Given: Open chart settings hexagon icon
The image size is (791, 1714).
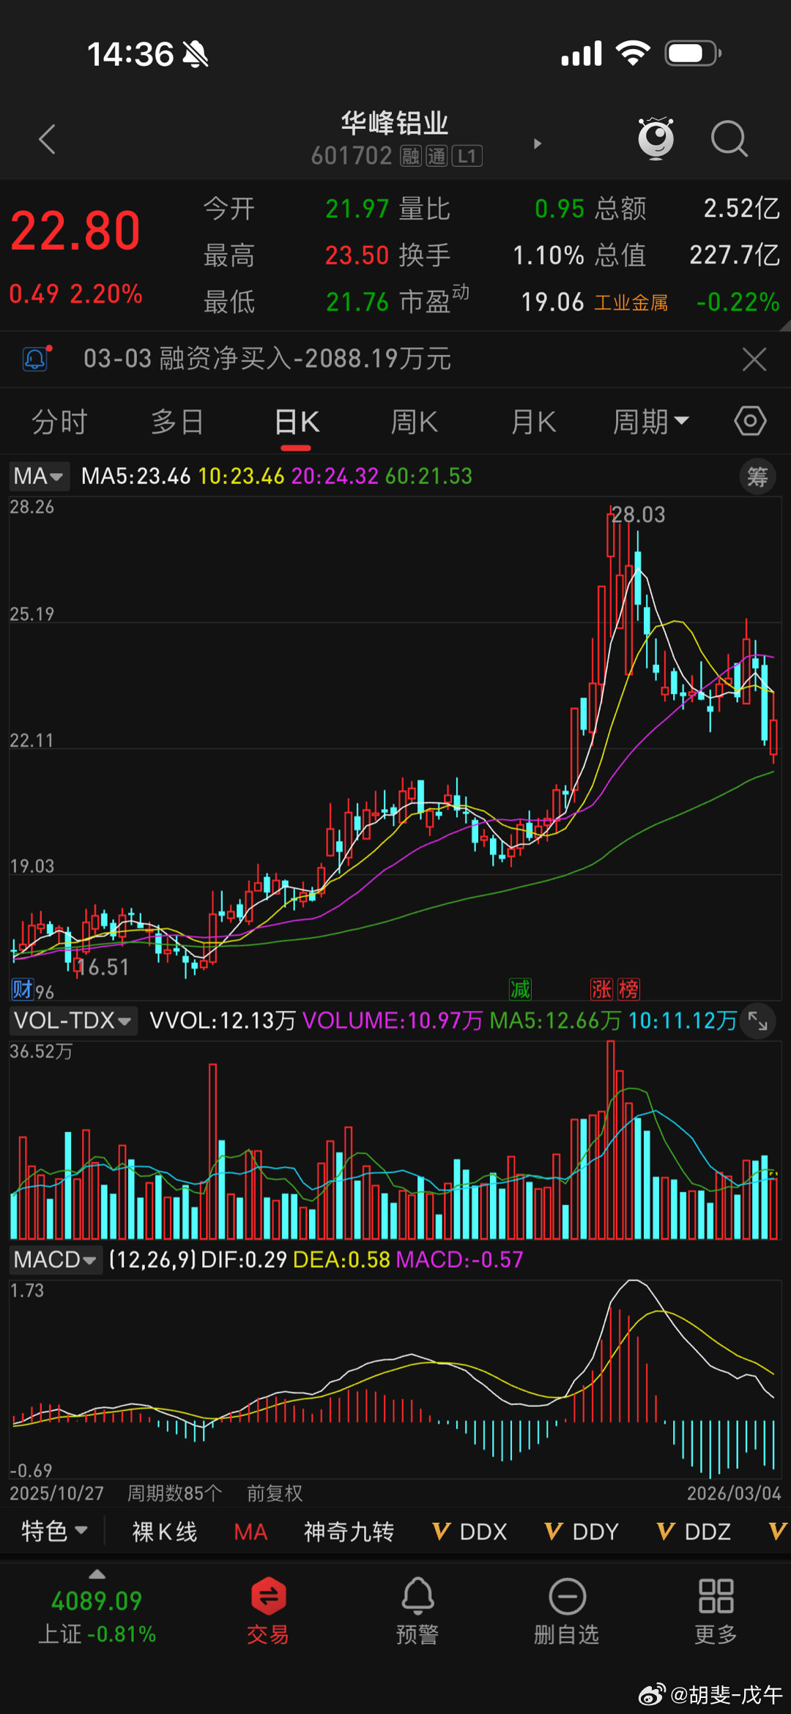Looking at the screenshot, I should click(750, 421).
